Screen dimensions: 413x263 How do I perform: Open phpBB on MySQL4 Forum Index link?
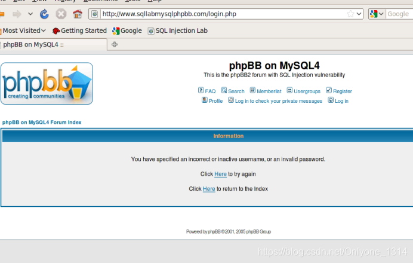42,123
